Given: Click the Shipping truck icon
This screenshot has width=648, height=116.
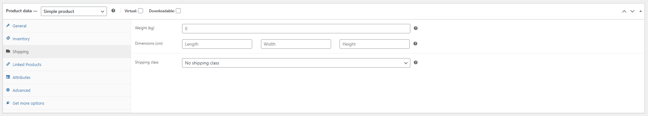Looking at the screenshot, I should (8, 51).
